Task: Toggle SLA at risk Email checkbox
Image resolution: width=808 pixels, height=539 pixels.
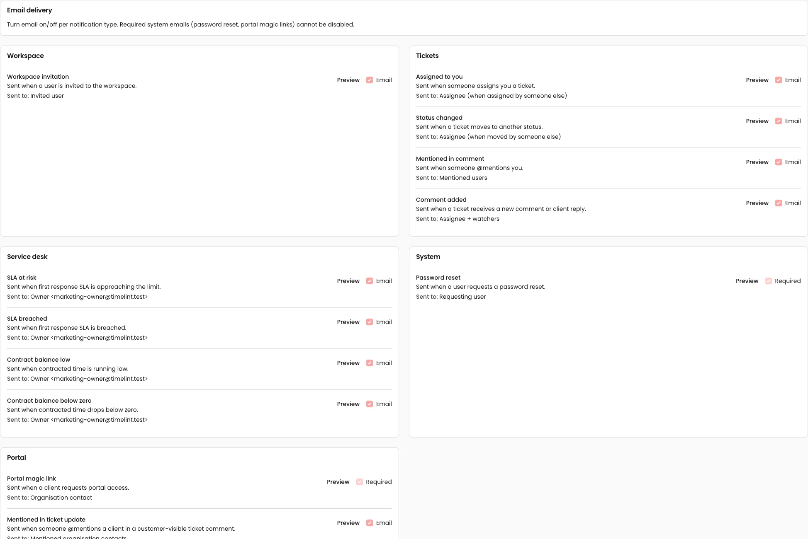Action: 370,281
